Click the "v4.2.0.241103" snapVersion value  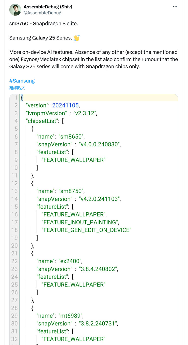click(x=100, y=199)
